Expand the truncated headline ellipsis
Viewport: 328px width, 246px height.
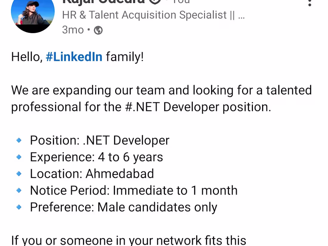click(x=242, y=15)
